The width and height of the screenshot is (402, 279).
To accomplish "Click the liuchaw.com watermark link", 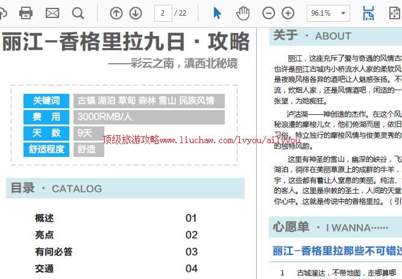I will point(201,139).
